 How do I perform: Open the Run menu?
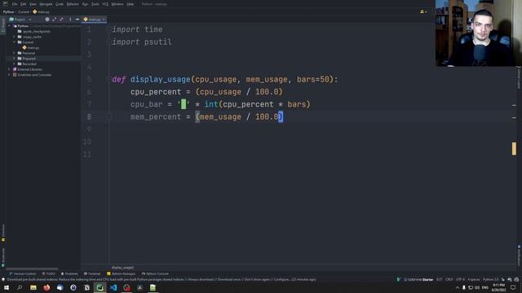[x=85, y=4]
